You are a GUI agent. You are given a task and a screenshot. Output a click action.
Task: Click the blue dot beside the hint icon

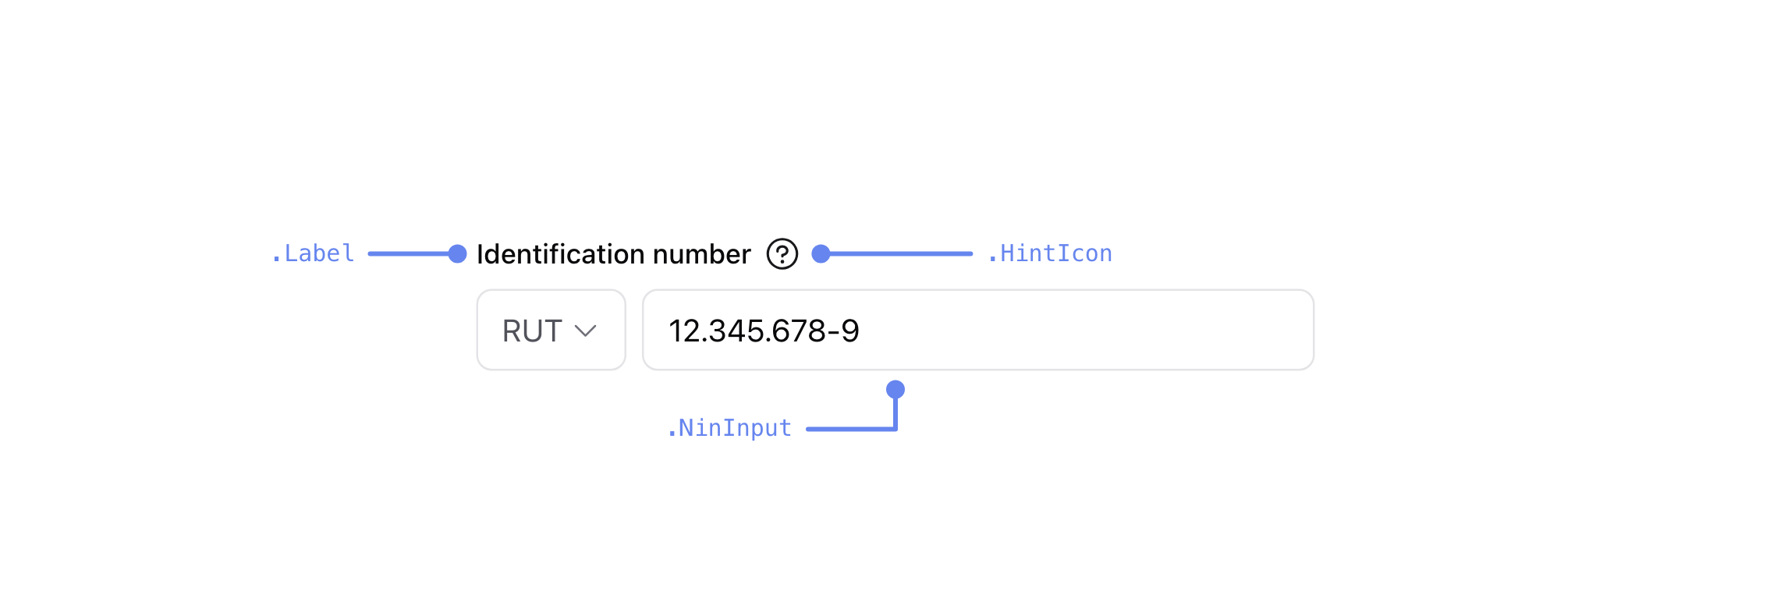(x=821, y=253)
